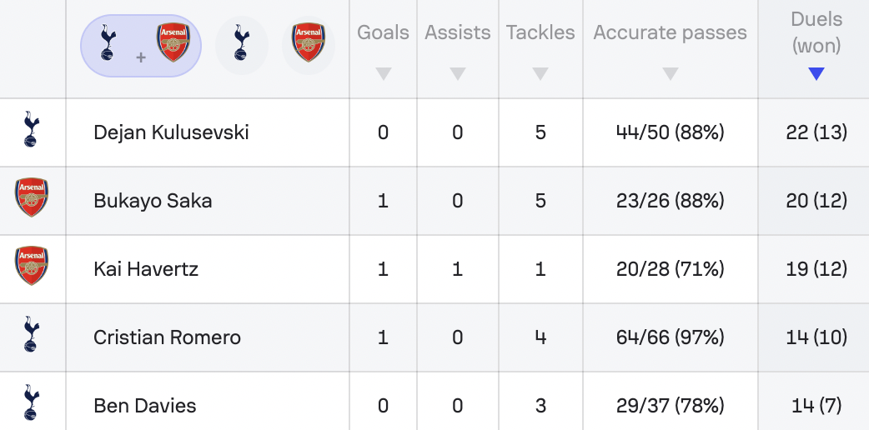Open Cristian Romero player name
The width and height of the screenshot is (869, 430).
click(x=168, y=337)
